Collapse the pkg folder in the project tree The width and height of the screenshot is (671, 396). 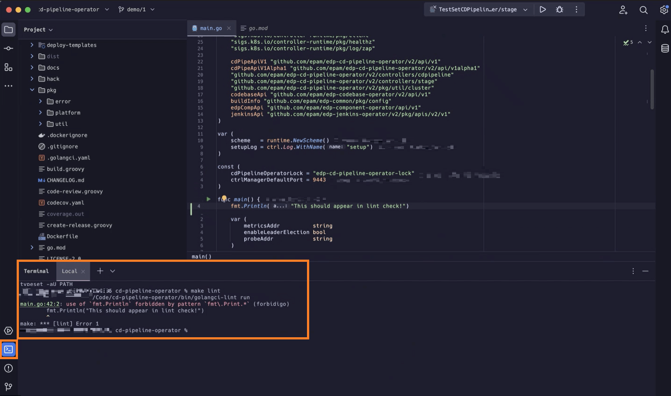tap(32, 90)
